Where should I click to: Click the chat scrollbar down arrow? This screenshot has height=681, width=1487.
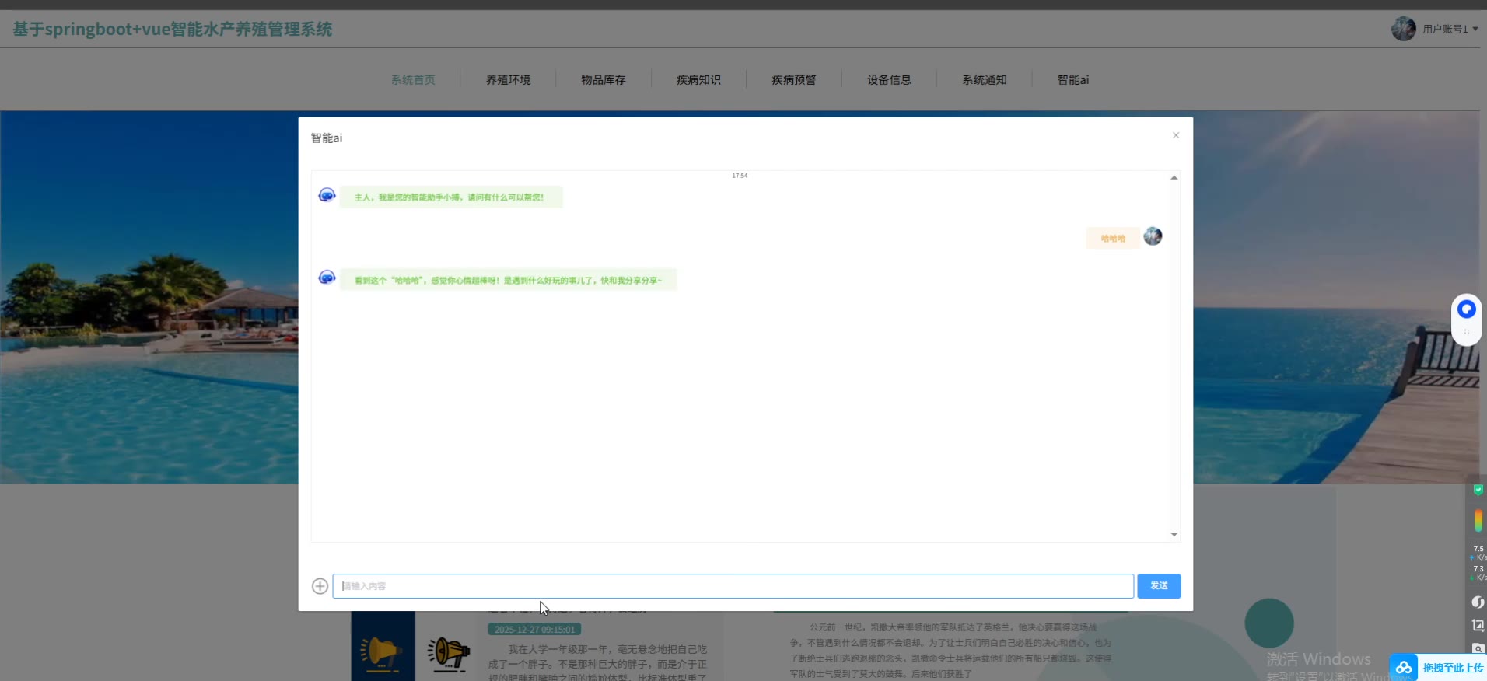click(x=1174, y=534)
